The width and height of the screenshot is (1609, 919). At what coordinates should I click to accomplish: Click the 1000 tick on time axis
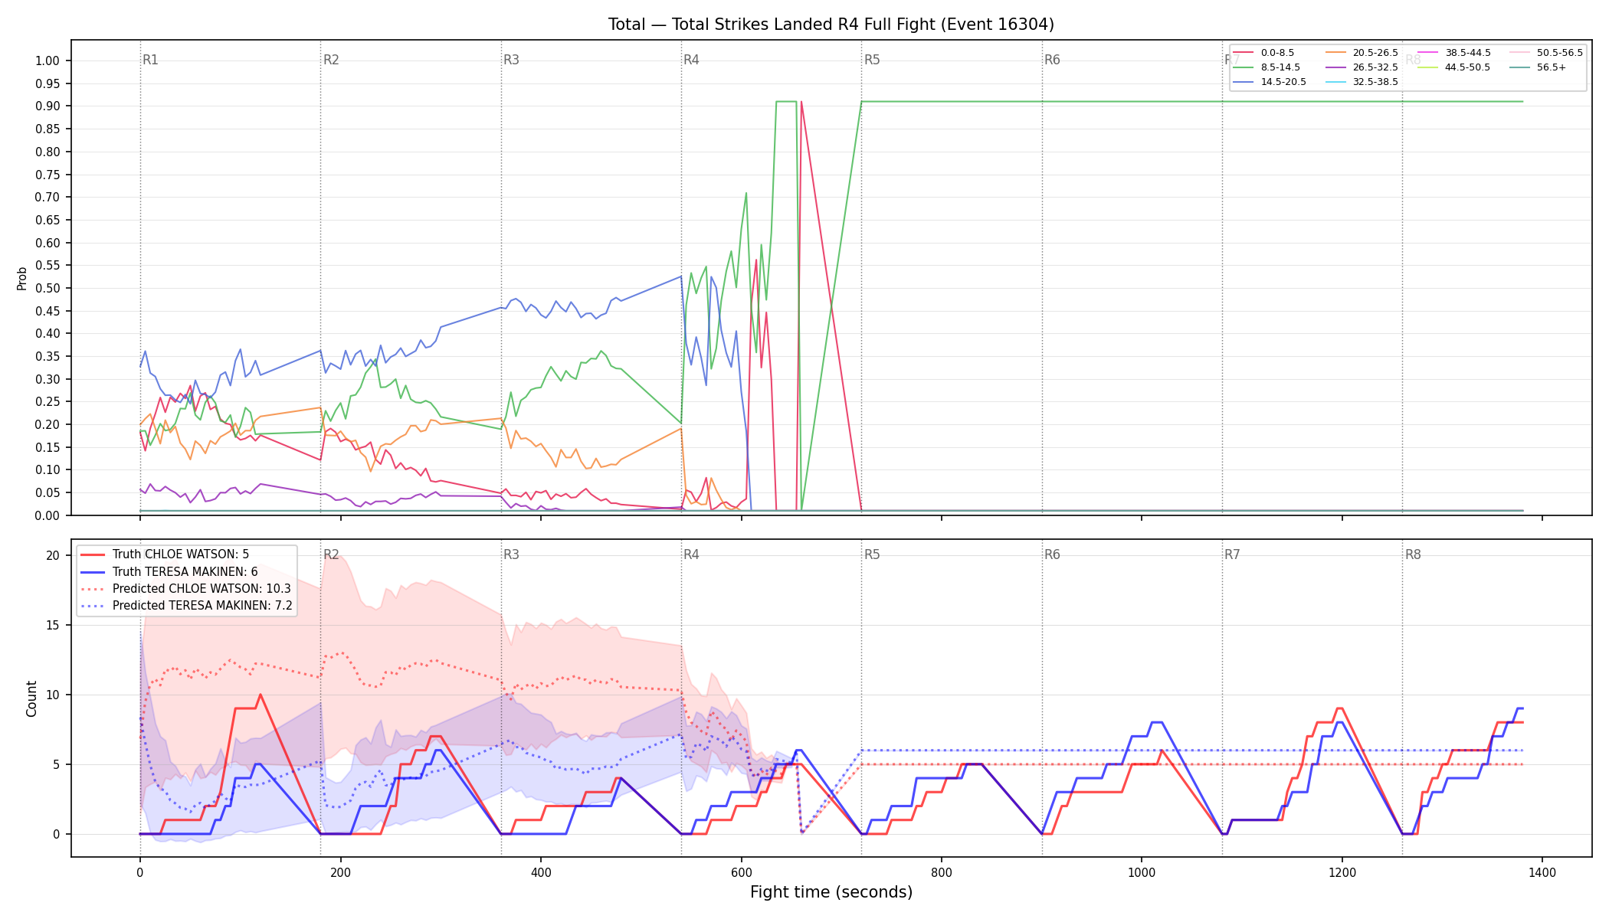[1142, 872]
